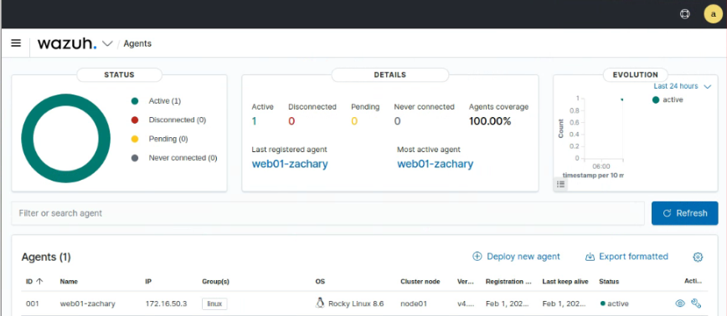
Task: Open the user avatar 'a' menu
Action: pos(713,14)
